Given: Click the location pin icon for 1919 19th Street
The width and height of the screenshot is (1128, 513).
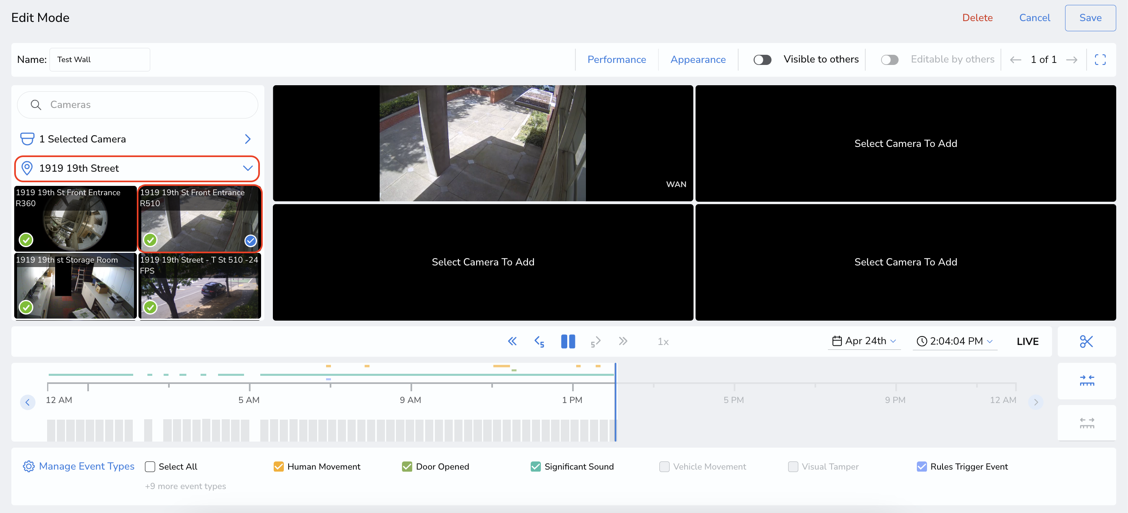Looking at the screenshot, I should pos(27,168).
